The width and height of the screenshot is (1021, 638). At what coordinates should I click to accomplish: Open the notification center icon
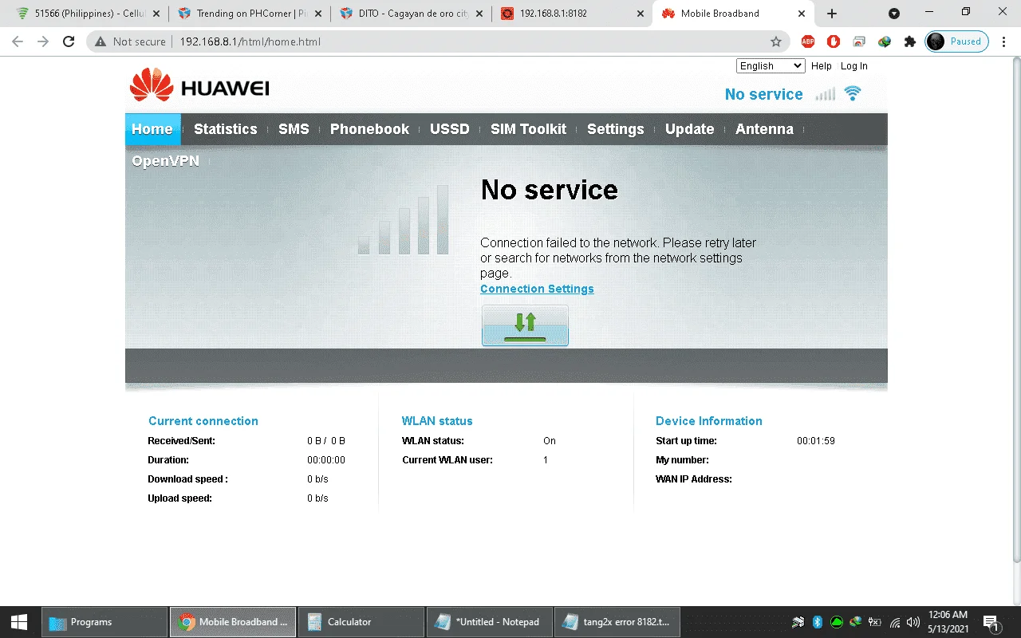(x=991, y=622)
